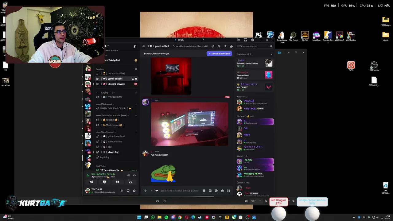Select WhiteBird in member list
This screenshot has height=221, width=393.
coord(255,175)
